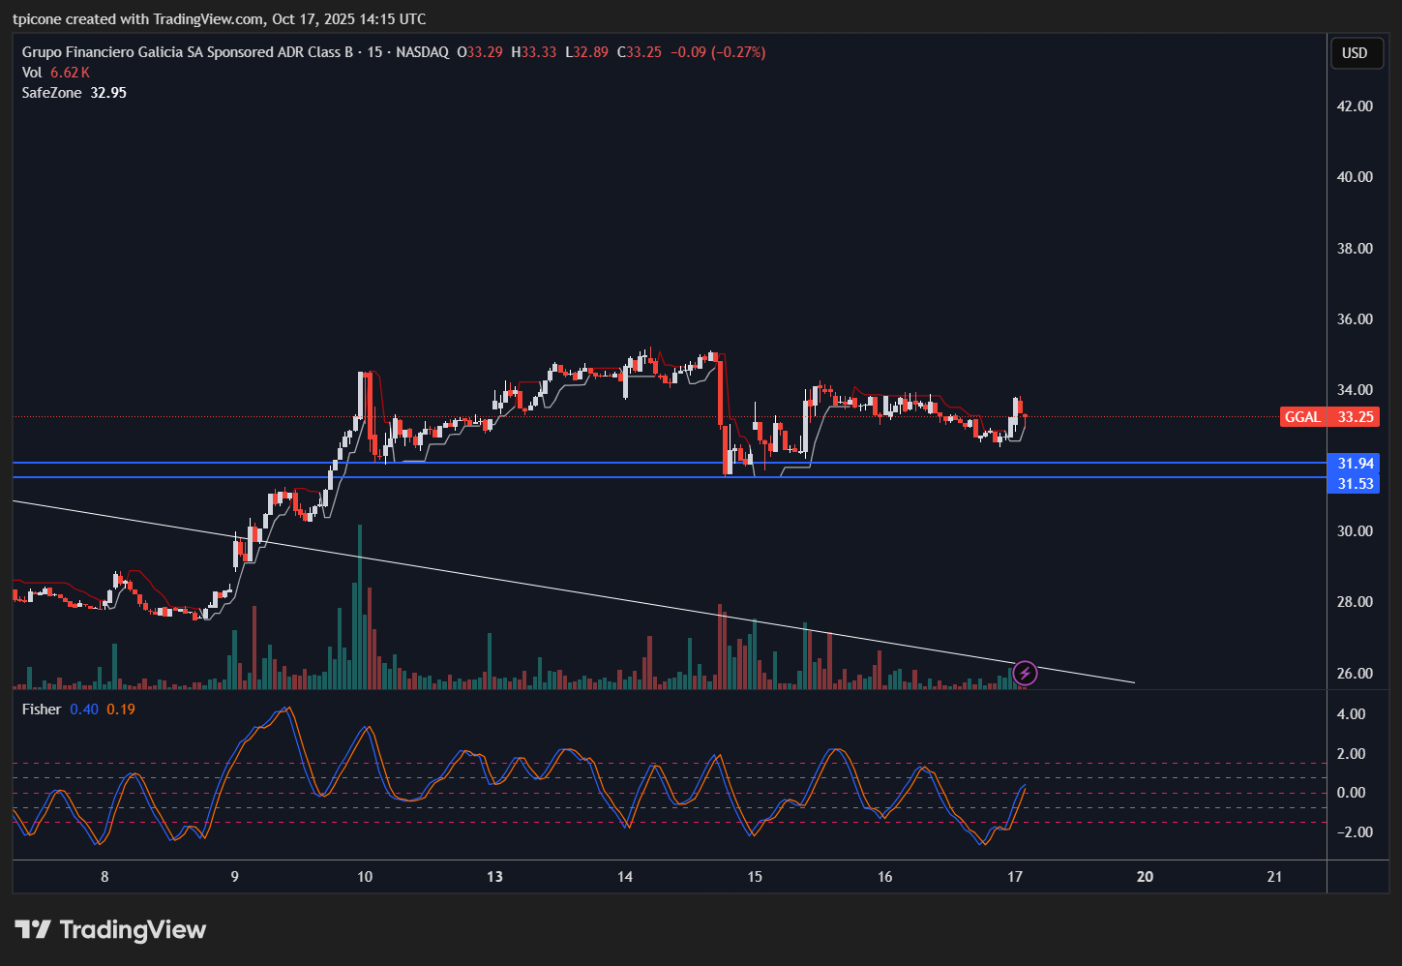Click date 10 on the time axis
Viewport: 1402px width, 966px height.
365,877
